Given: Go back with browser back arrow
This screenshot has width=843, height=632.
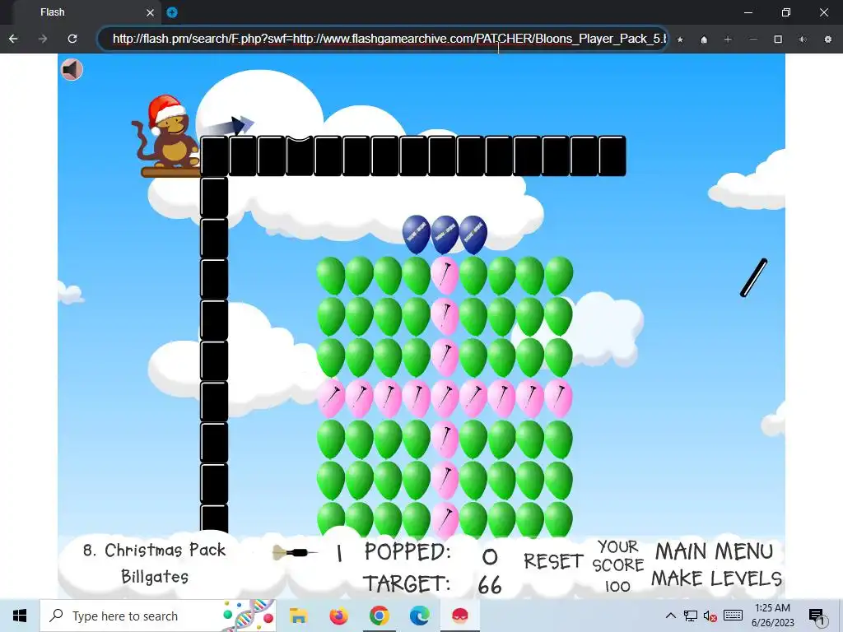Looking at the screenshot, I should (x=13, y=39).
